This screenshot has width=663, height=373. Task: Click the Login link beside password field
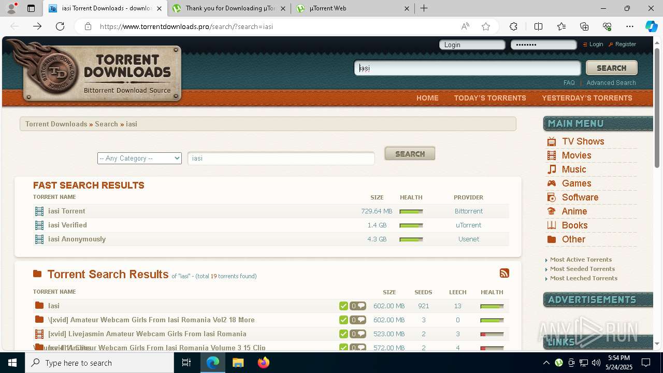596,45
